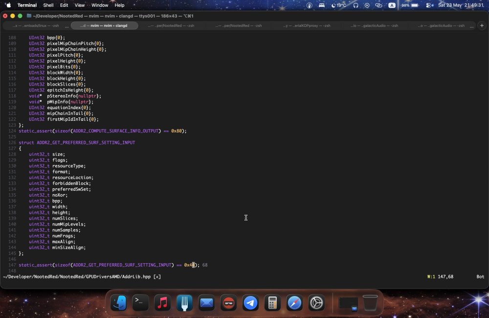Click the minimized window thumbnail in Dock
This screenshot has width=489, height=318.
(348, 303)
